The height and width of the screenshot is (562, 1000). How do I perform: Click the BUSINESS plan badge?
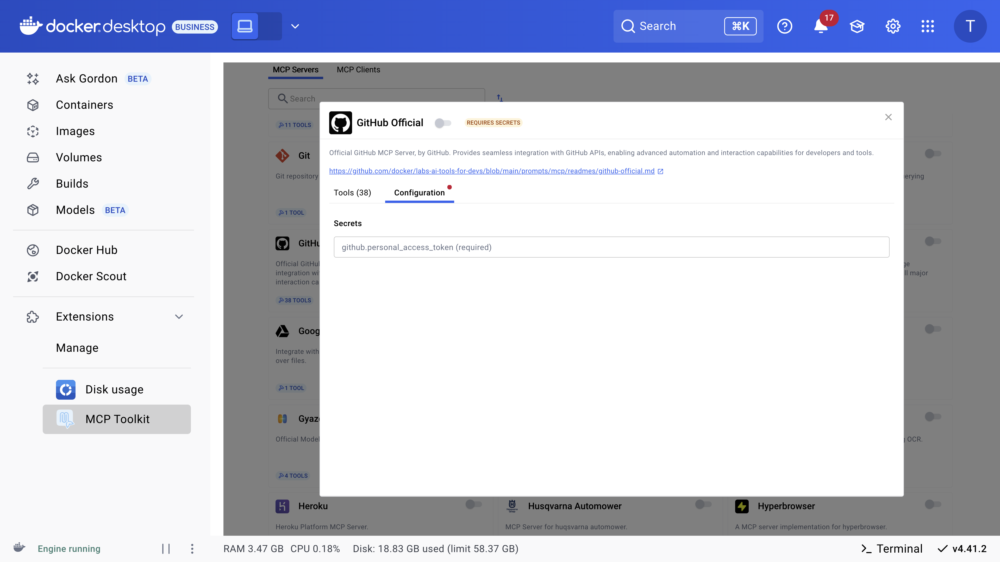pyautogui.click(x=195, y=27)
